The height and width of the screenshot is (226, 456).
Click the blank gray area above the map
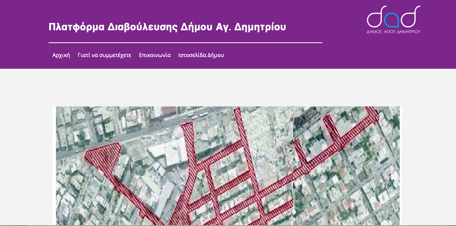point(228,87)
